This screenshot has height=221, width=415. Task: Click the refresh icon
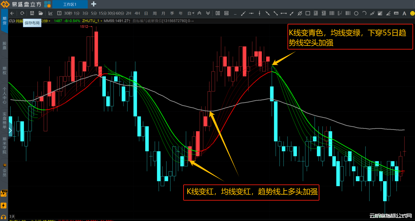22,13
